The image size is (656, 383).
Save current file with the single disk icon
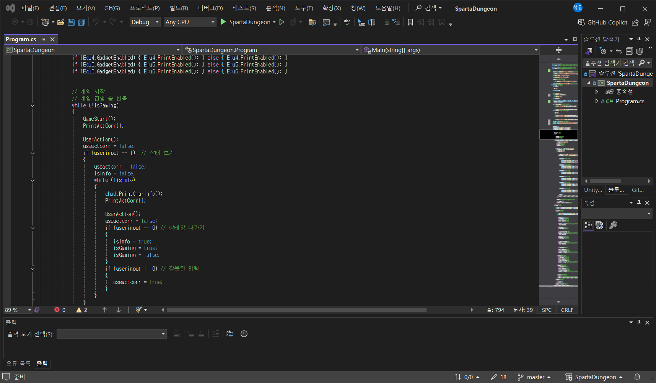(71, 22)
